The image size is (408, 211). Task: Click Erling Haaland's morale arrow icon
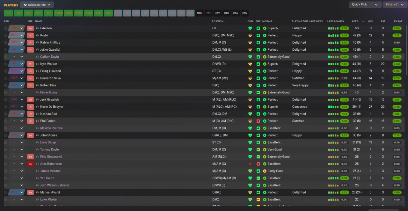point(265,71)
